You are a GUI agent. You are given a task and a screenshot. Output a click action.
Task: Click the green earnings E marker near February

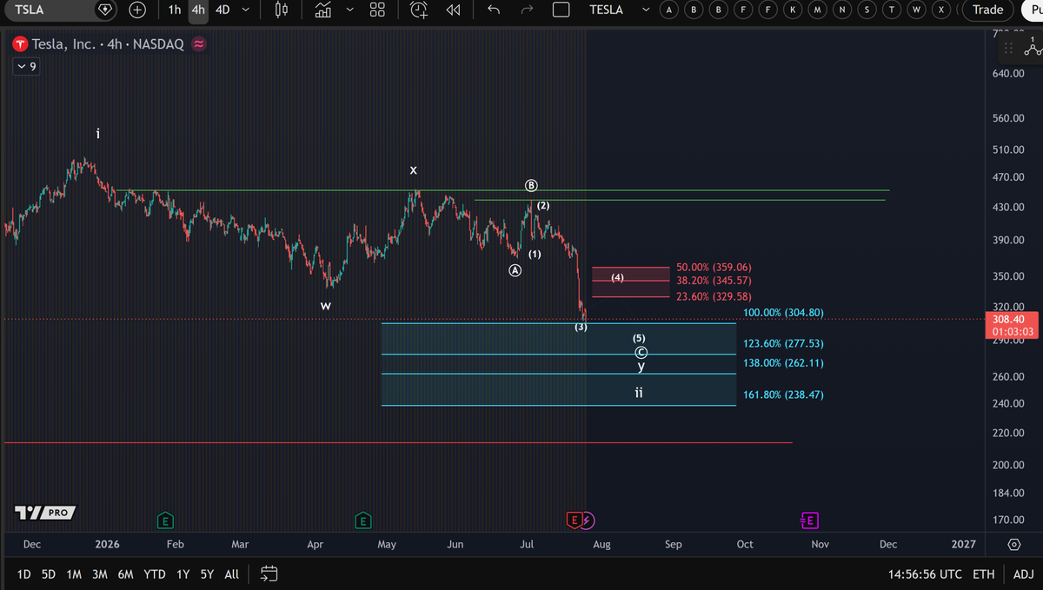point(164,520)
